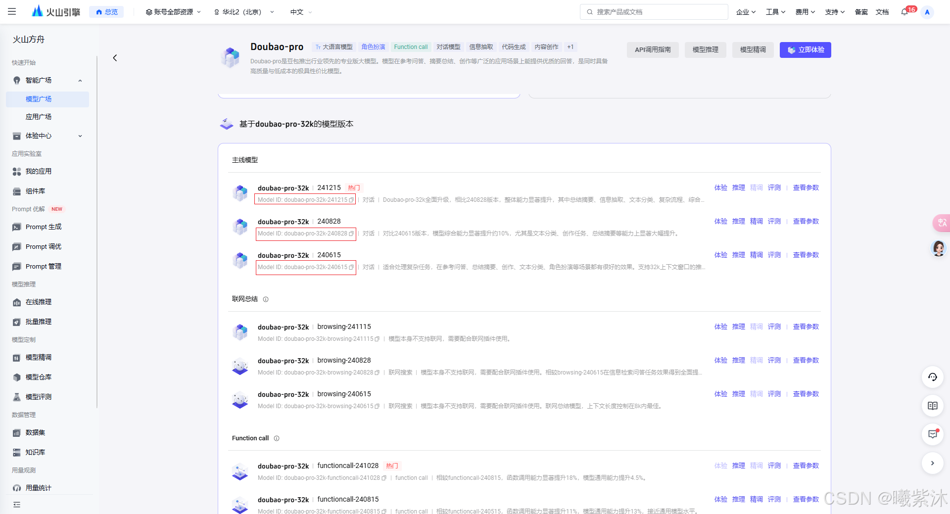Screen dimensions: 950x514
Task: Click 体验 for doubao-pro-32k 241215
Action: [720, 187]
